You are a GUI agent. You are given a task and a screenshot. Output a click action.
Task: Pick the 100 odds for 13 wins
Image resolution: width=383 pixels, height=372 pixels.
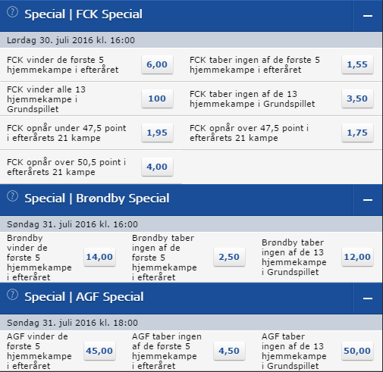pos(157,98)
